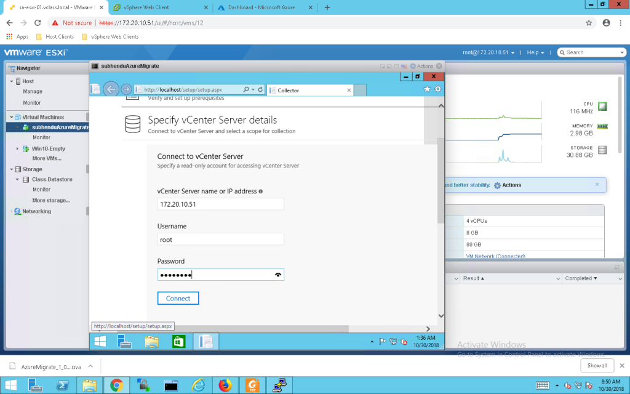Switch to the vSphere Web Client tab
This screenshot has width=630, height=394.
[161, 7]
